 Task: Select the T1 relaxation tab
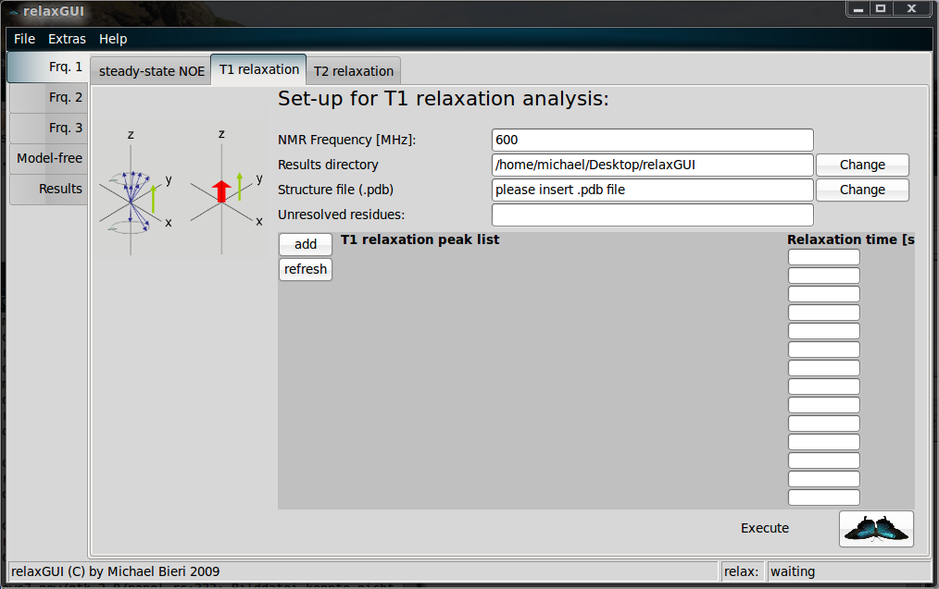tap(259, 70)
